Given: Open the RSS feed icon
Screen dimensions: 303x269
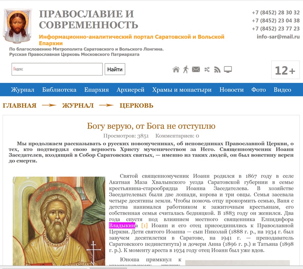Looking at the screenshot, I should 217,69.
